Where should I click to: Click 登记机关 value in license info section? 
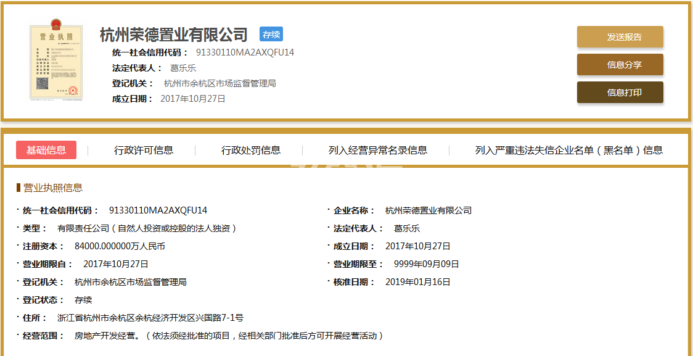click(130, 282)
